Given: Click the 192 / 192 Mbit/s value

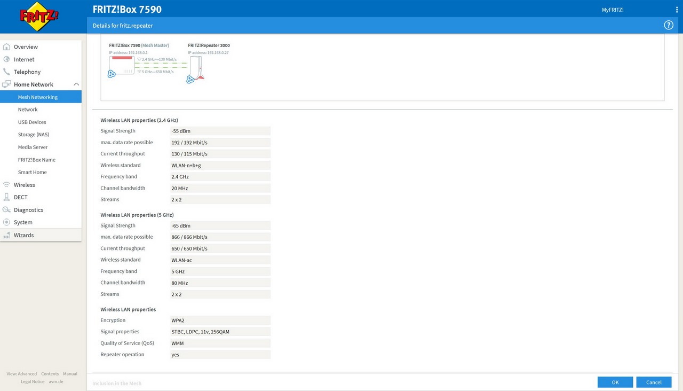Looking at the screenshot, I should tap(220, 143).
